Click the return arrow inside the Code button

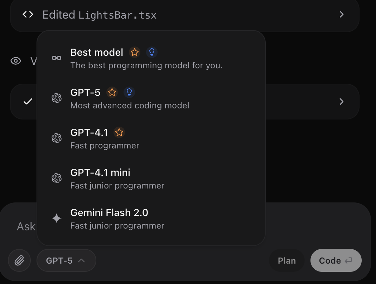(349, 260)
